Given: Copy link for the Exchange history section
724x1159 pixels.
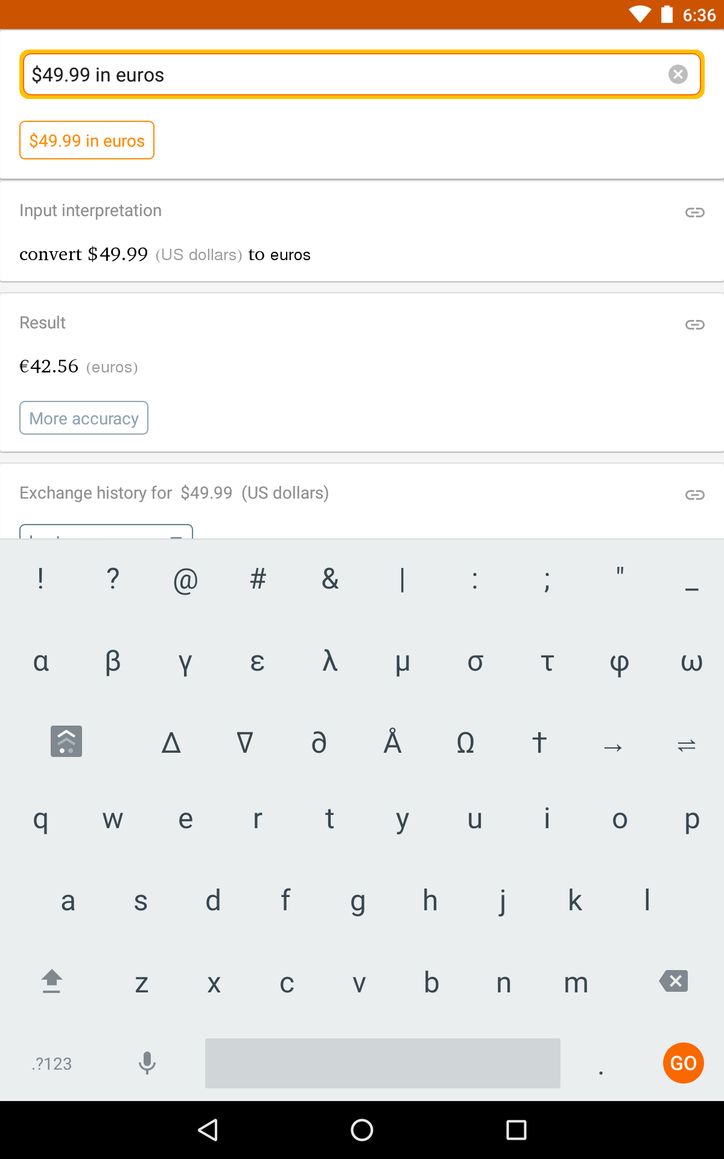Looking at the screenshot, I should click(x=695, y=494).
